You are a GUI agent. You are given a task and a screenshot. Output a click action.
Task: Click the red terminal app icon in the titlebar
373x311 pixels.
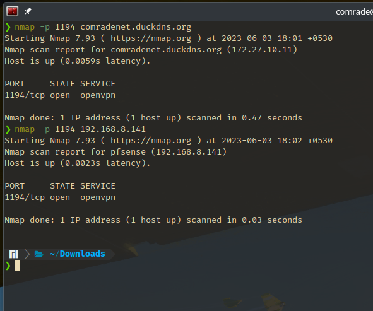13,11
